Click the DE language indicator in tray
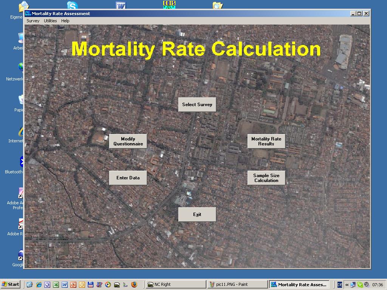387x290 pixels. (340, 285)
